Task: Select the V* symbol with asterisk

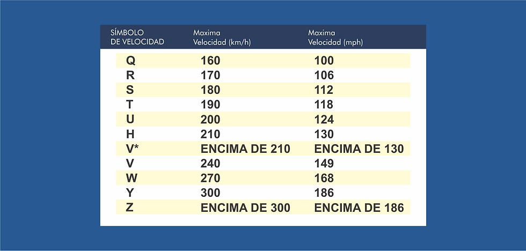Action: [x=133, y=149]
